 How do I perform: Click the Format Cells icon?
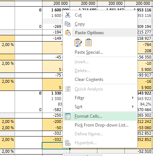pos(68,116)
